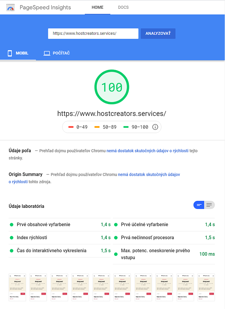Click the 50-89 orange legend entry

point(105,127)
